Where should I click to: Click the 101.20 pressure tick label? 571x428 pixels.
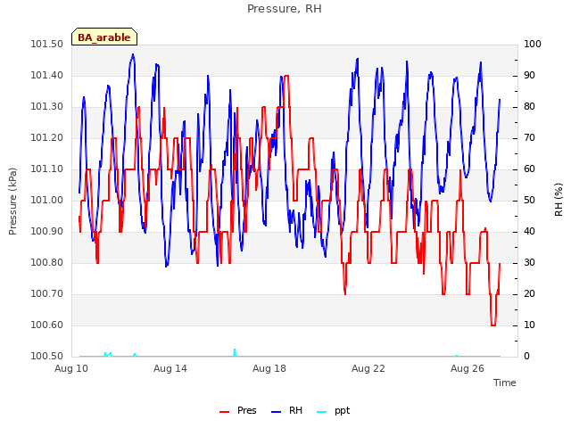pos(46,138)
